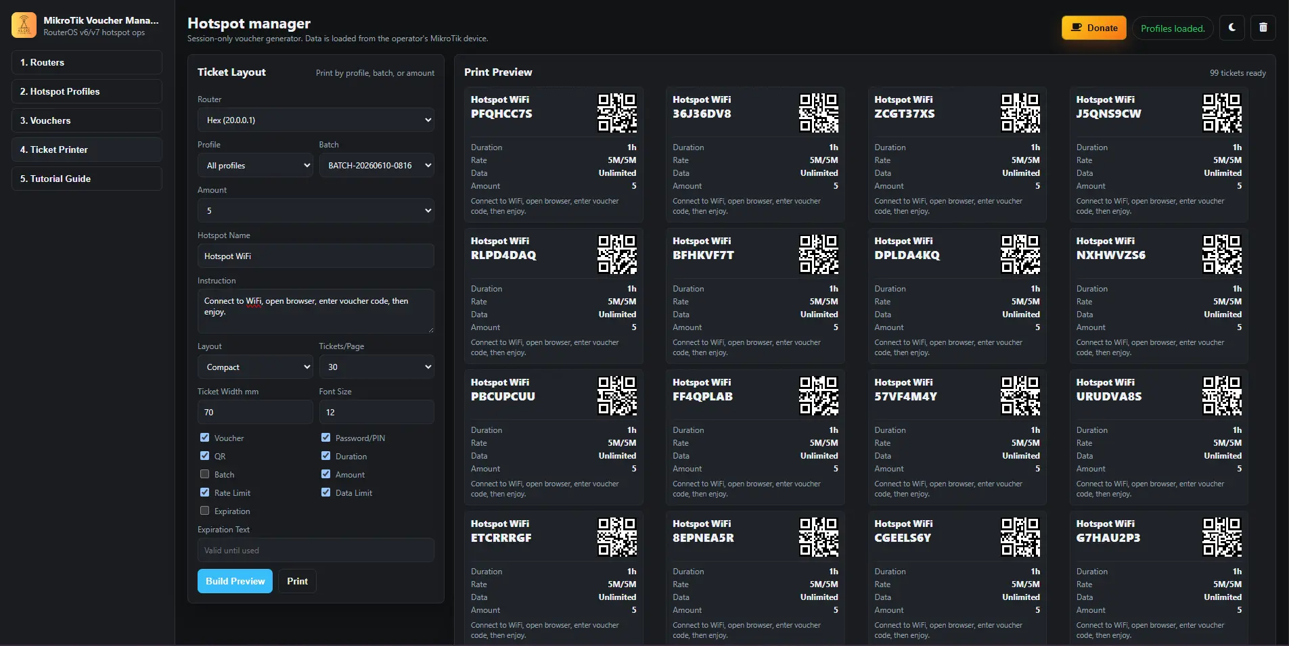
Task: Open the Batch dropdown showing BATCH-20260610-0816
Action: click(376, 165)
